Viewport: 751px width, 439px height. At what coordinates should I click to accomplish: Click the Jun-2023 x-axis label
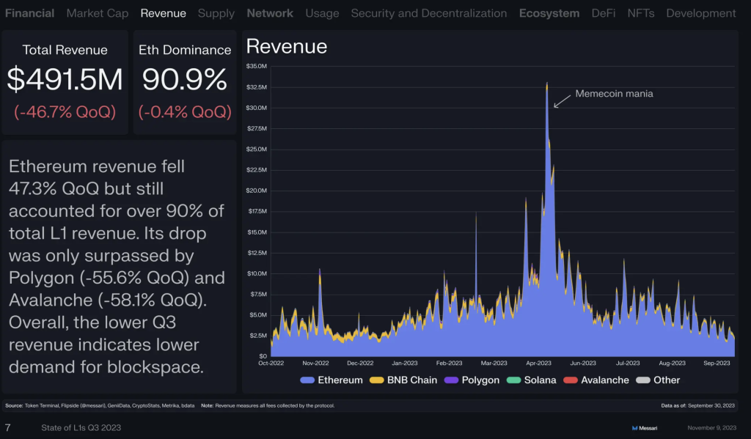(583, 363)
